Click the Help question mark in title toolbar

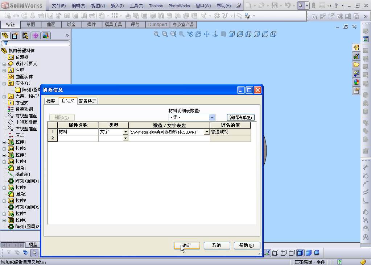(x=336, y=5)
